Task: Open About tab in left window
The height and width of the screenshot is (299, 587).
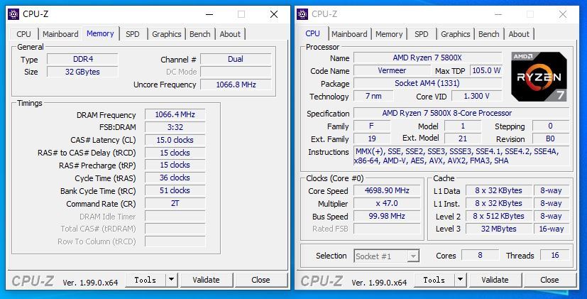Action: (230, 34)
